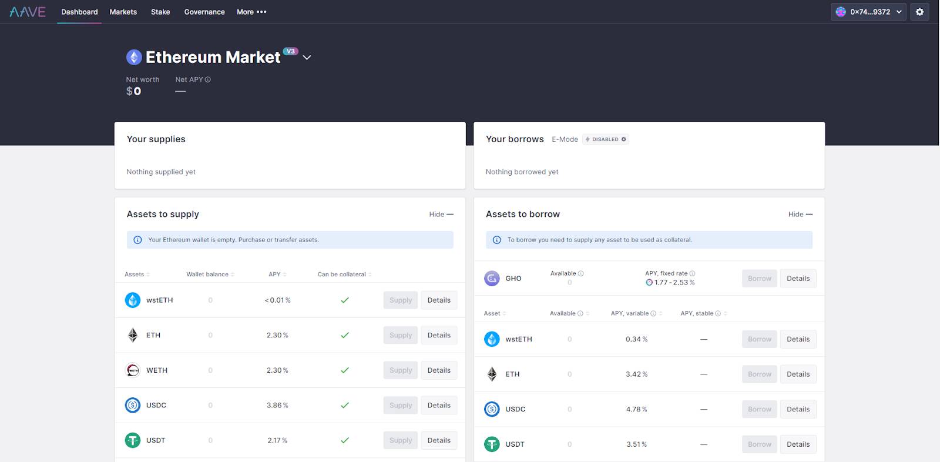Sort by Can be collateral column

344,274
